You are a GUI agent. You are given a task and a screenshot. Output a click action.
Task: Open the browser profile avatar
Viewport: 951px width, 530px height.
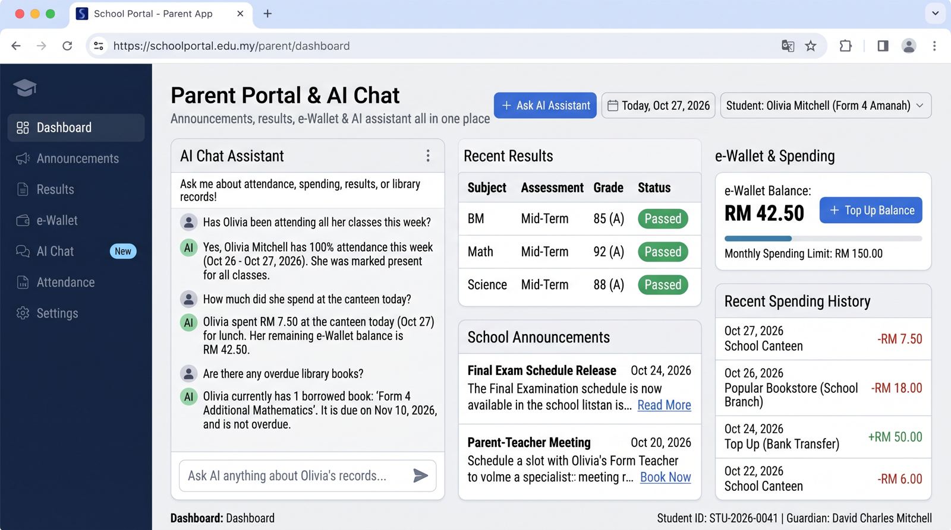[x=909, y=46]
